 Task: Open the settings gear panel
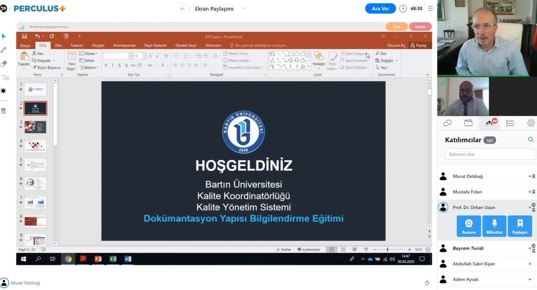(530, 123)
